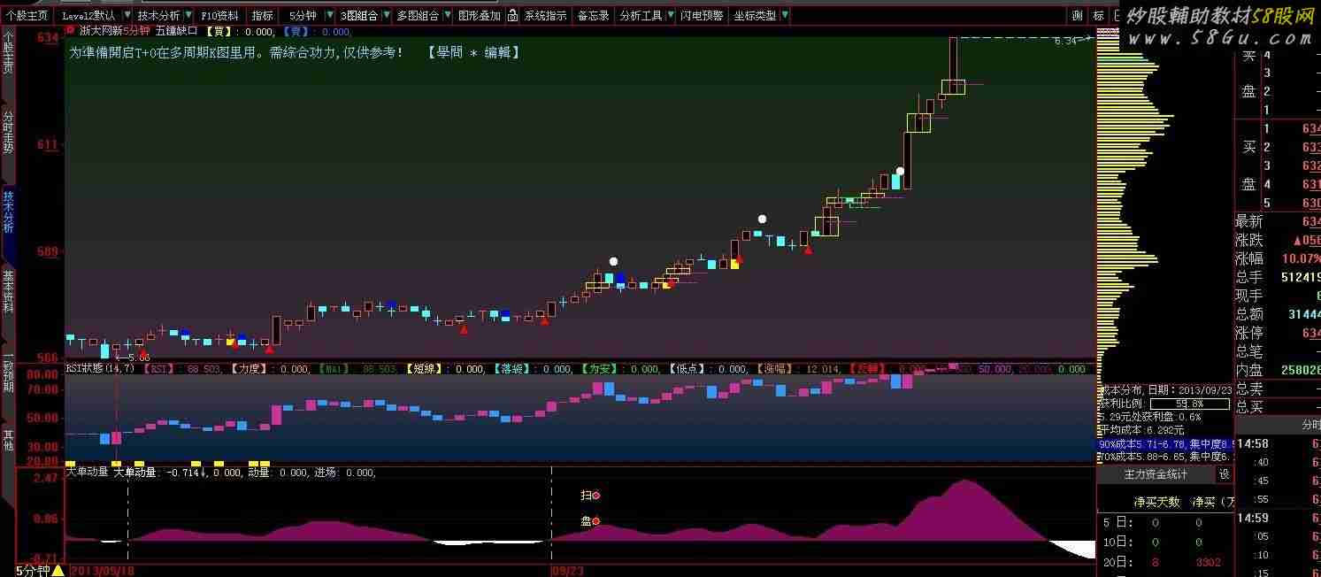Click the 盘 red circle marker
Viewport: 1321px width, 577px height.
595,521
